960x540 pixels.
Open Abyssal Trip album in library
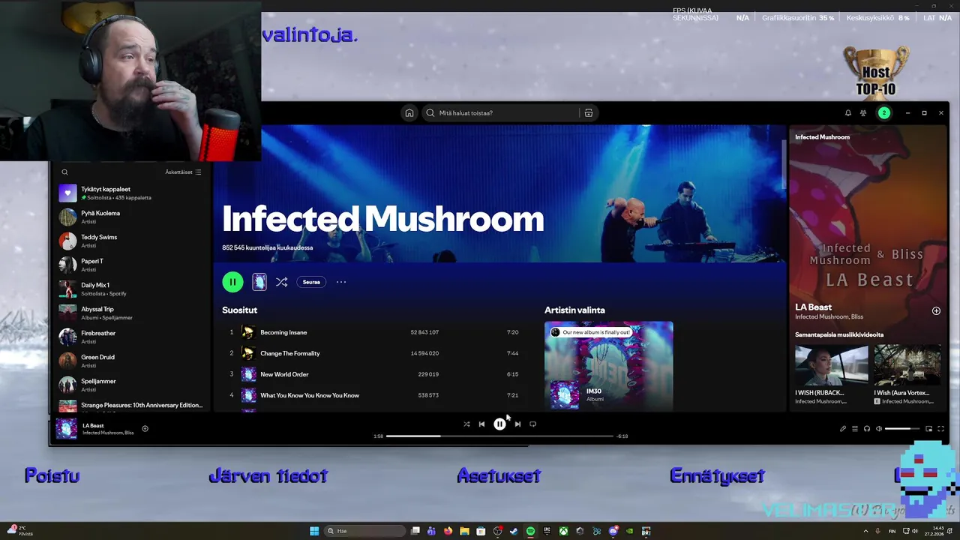pos(131,313)
